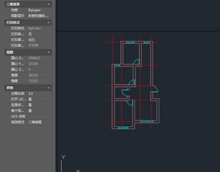Open the 注释比例 1:1 dropdown
This screenshot has width=220, height=172.
pyautogui.click(x=40, y=93)
